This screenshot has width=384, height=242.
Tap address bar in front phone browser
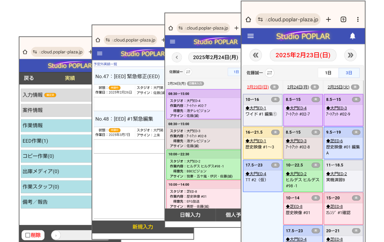[288, 19]
